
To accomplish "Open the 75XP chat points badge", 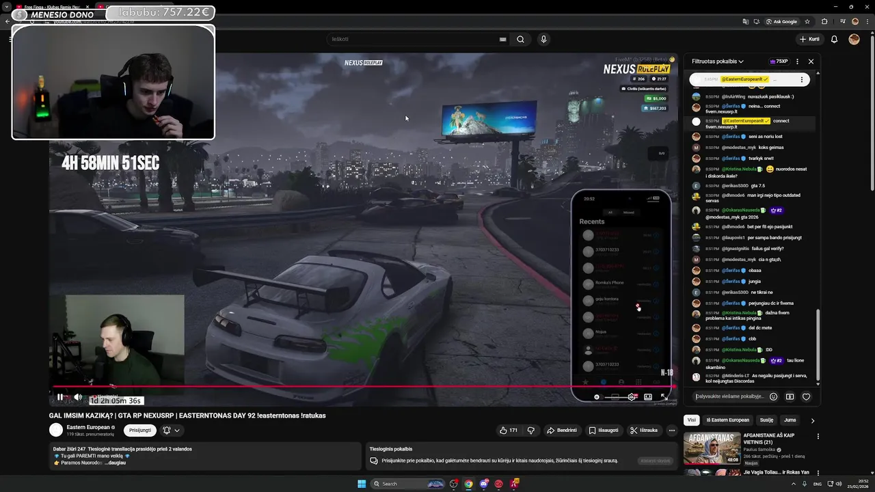I will pos(779,61).
